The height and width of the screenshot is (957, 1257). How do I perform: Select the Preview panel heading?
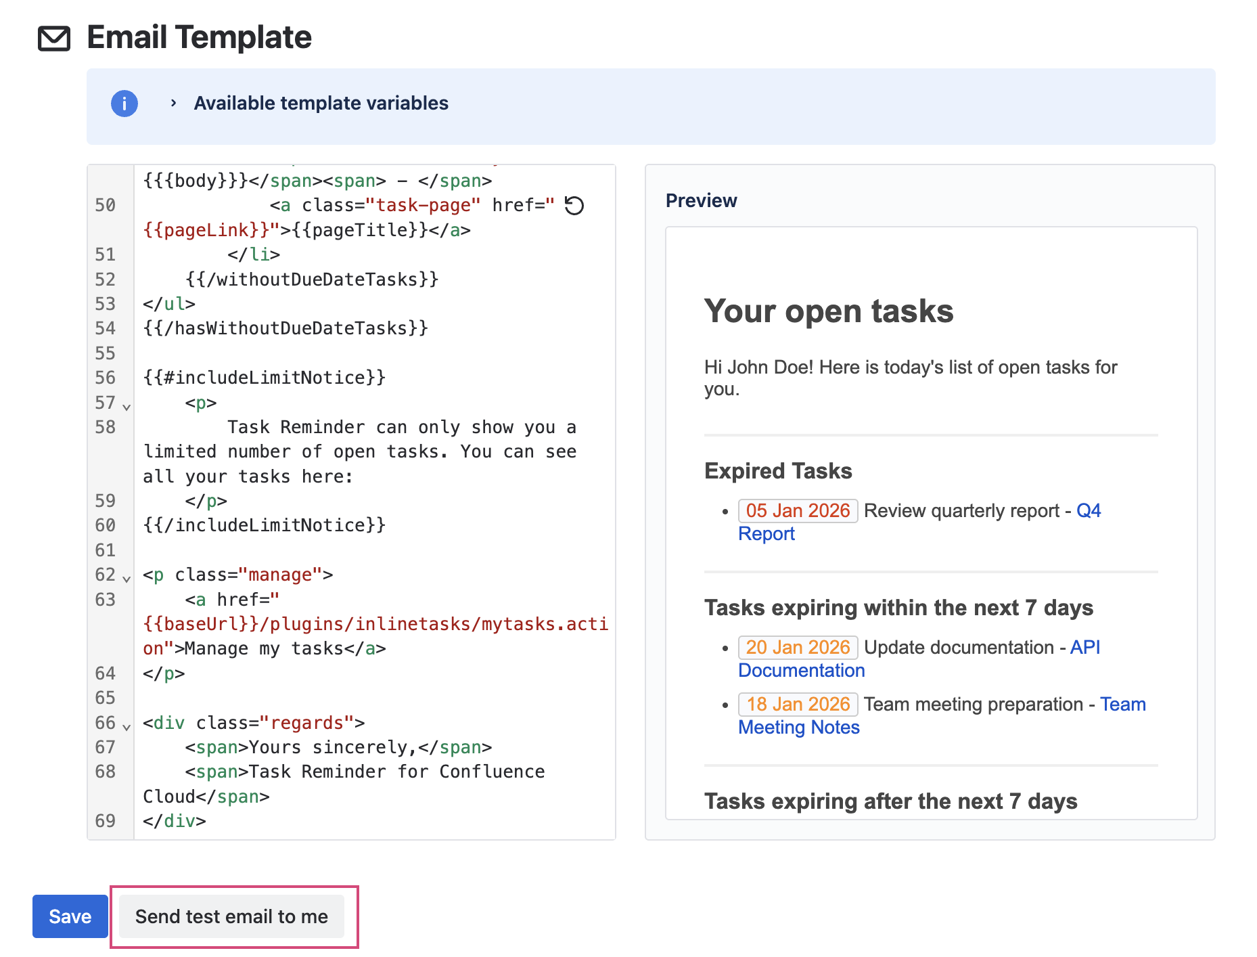click(701, 200)
